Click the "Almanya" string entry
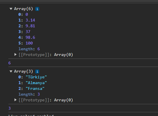 click(36, 83)
